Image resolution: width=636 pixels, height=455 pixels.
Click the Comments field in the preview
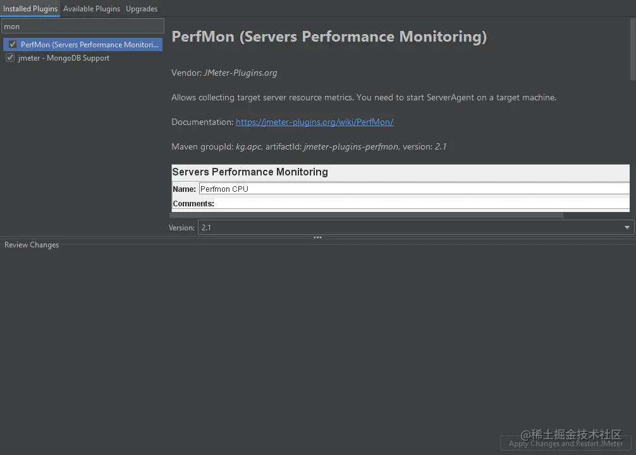422,203
